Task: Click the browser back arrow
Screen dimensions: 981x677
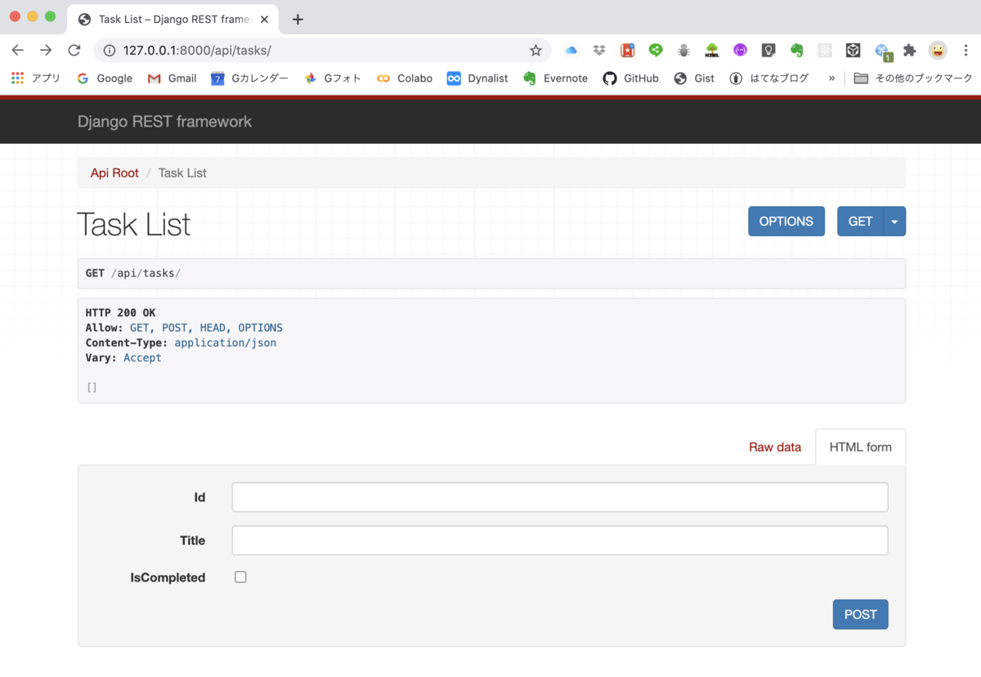Action: tap(17, 50)
